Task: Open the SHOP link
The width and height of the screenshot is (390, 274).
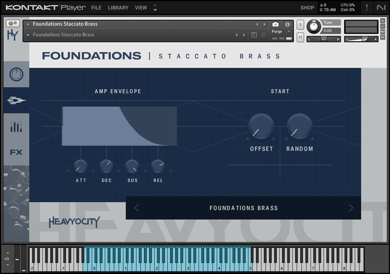Action: click(307, 8)
